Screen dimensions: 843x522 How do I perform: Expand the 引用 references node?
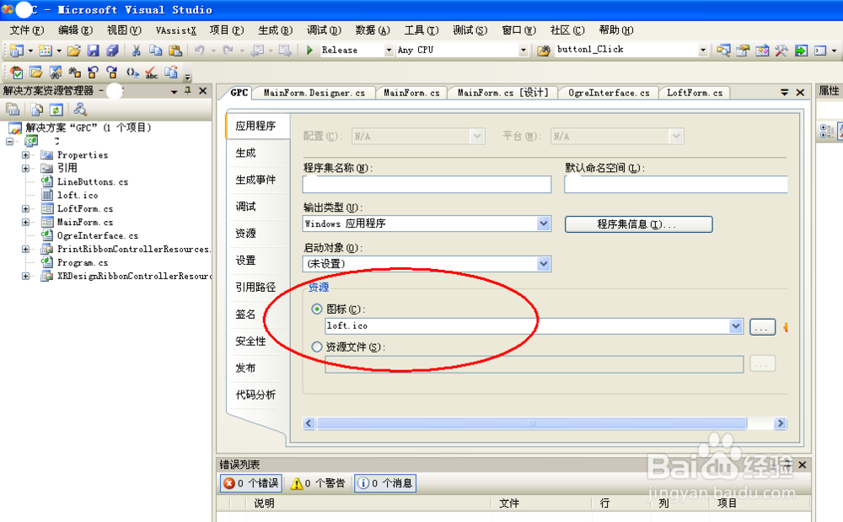[x=25, y=169]
